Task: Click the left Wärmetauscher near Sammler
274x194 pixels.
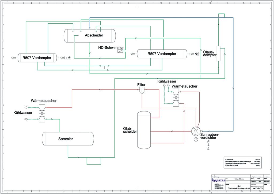Action: (x=42, y=113)
